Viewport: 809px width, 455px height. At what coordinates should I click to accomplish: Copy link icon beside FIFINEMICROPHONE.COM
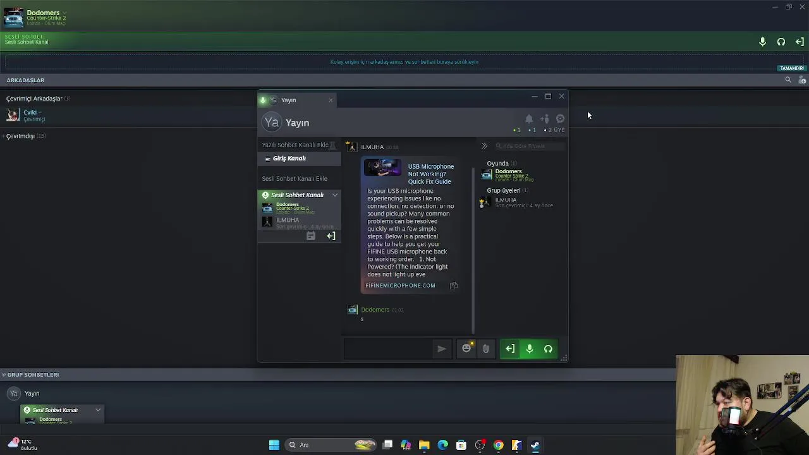453,286
